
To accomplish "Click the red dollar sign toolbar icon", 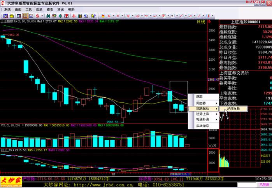I will tap(37, 16).
